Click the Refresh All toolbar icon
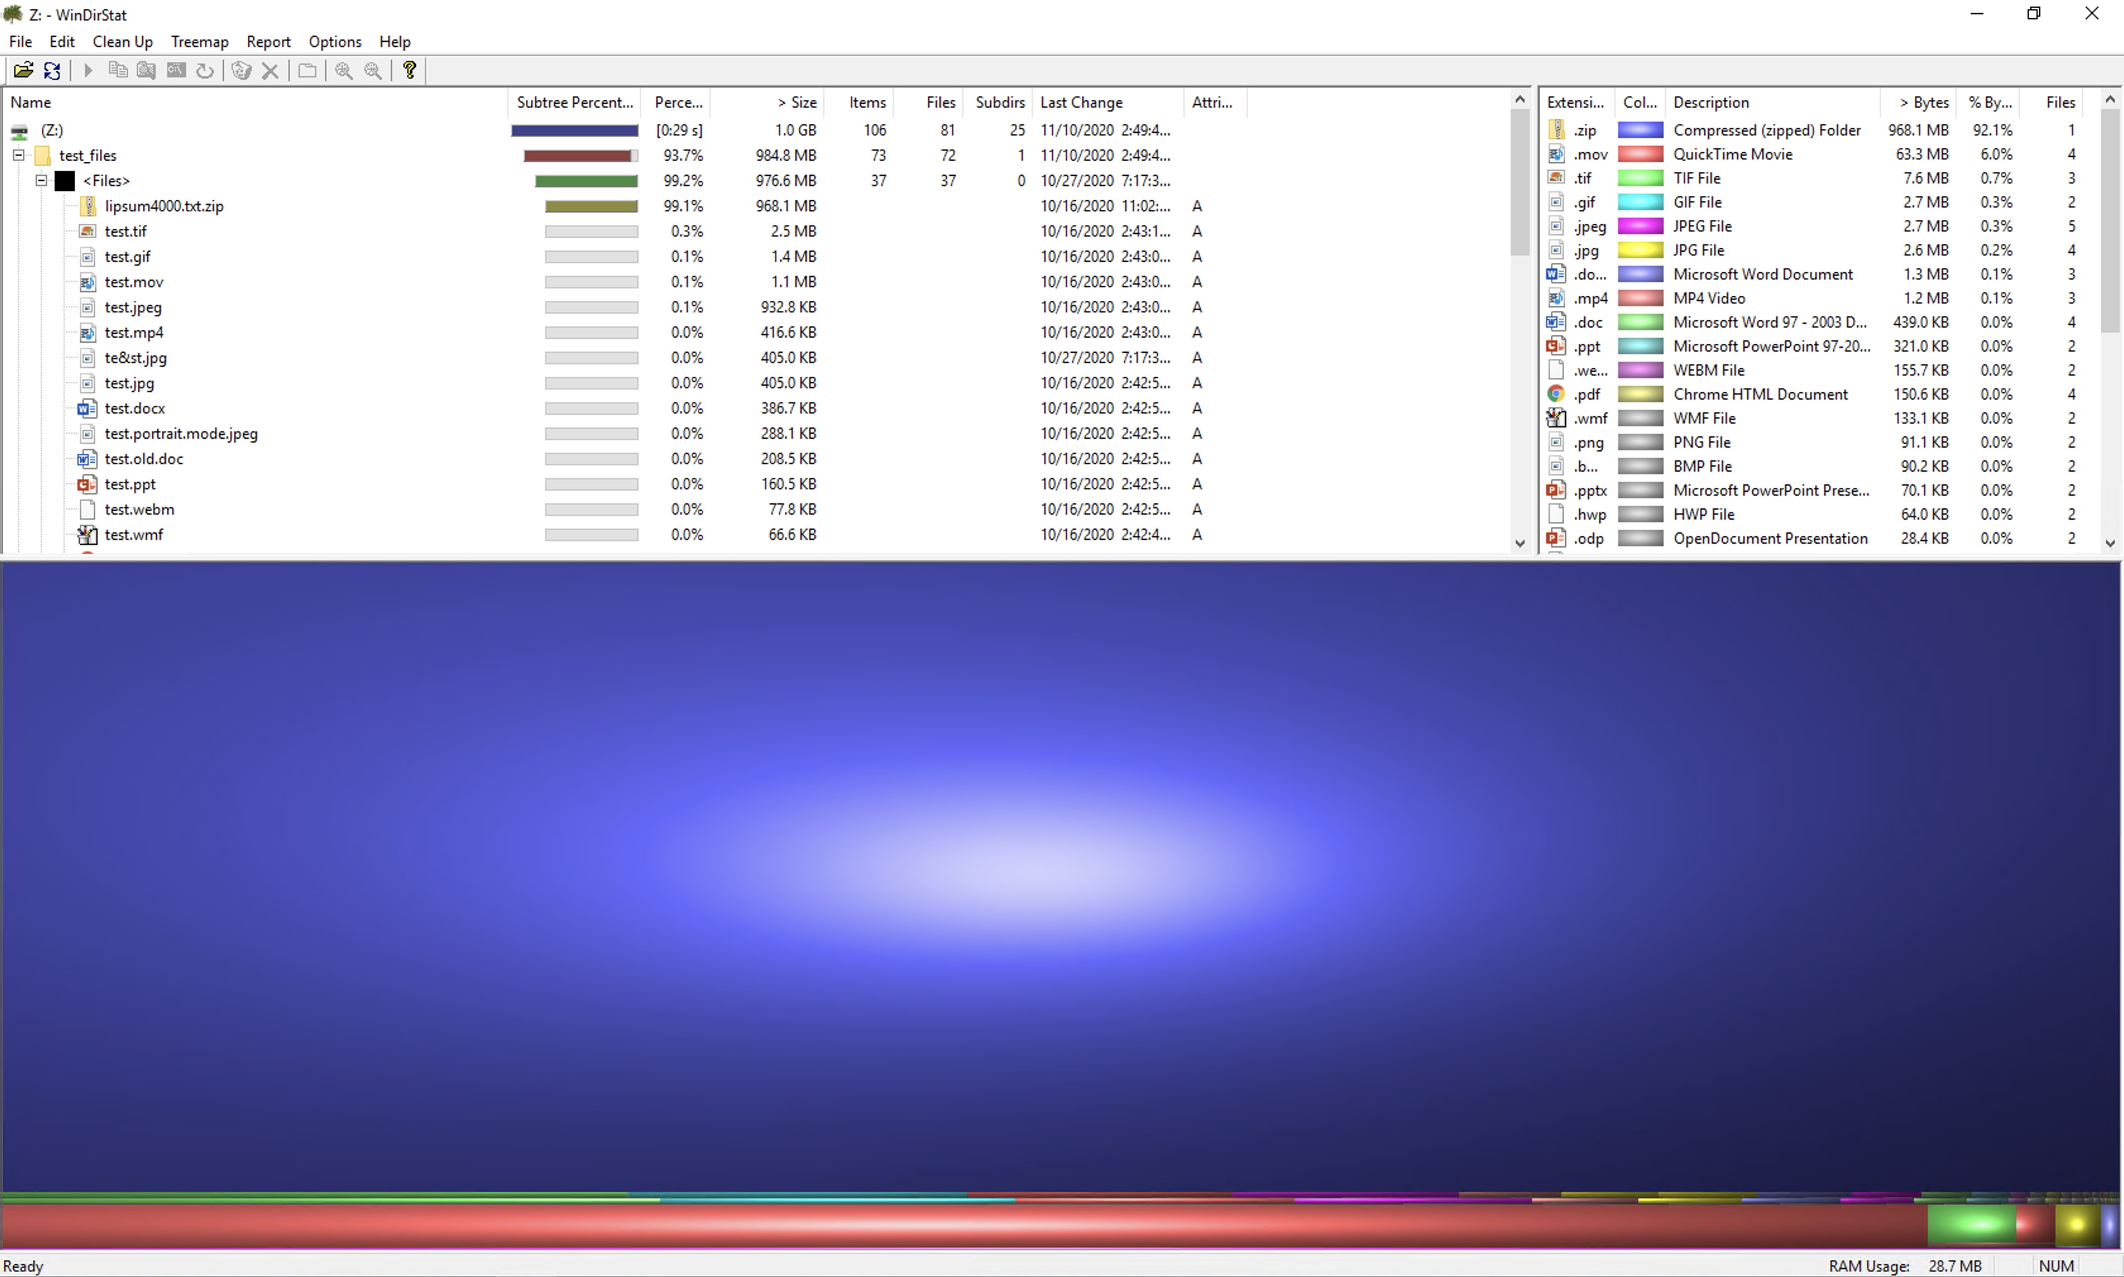 pos(52,71)
